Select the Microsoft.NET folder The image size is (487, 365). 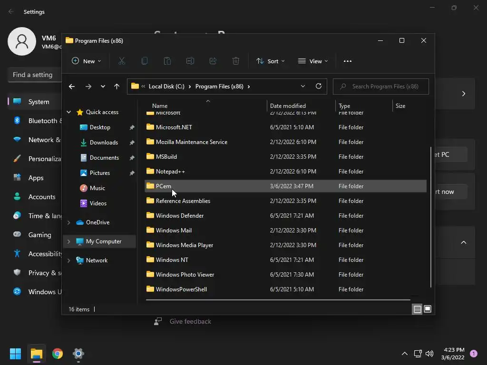point(285,127)
